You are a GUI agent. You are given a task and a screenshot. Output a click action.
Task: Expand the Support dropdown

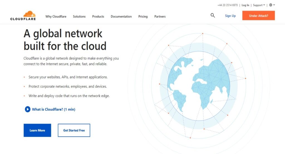click(259, 5)
